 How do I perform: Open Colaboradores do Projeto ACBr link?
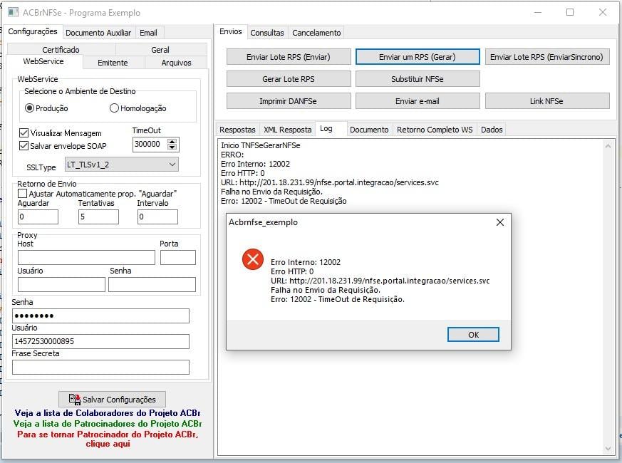[x=108, y=413]
